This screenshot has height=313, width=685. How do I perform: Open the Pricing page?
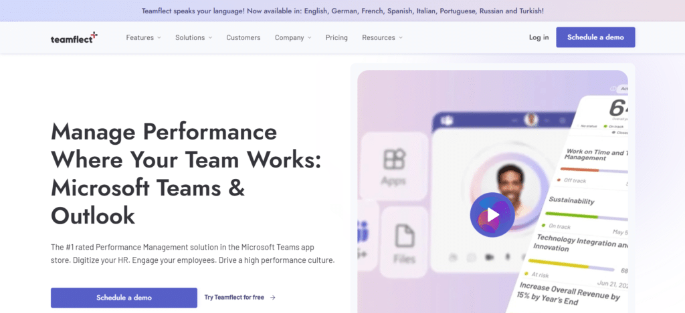(x=336, y=37)
